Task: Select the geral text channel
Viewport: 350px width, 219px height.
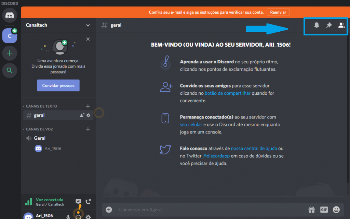Action: pyautogui.click(x=58, y=115)
